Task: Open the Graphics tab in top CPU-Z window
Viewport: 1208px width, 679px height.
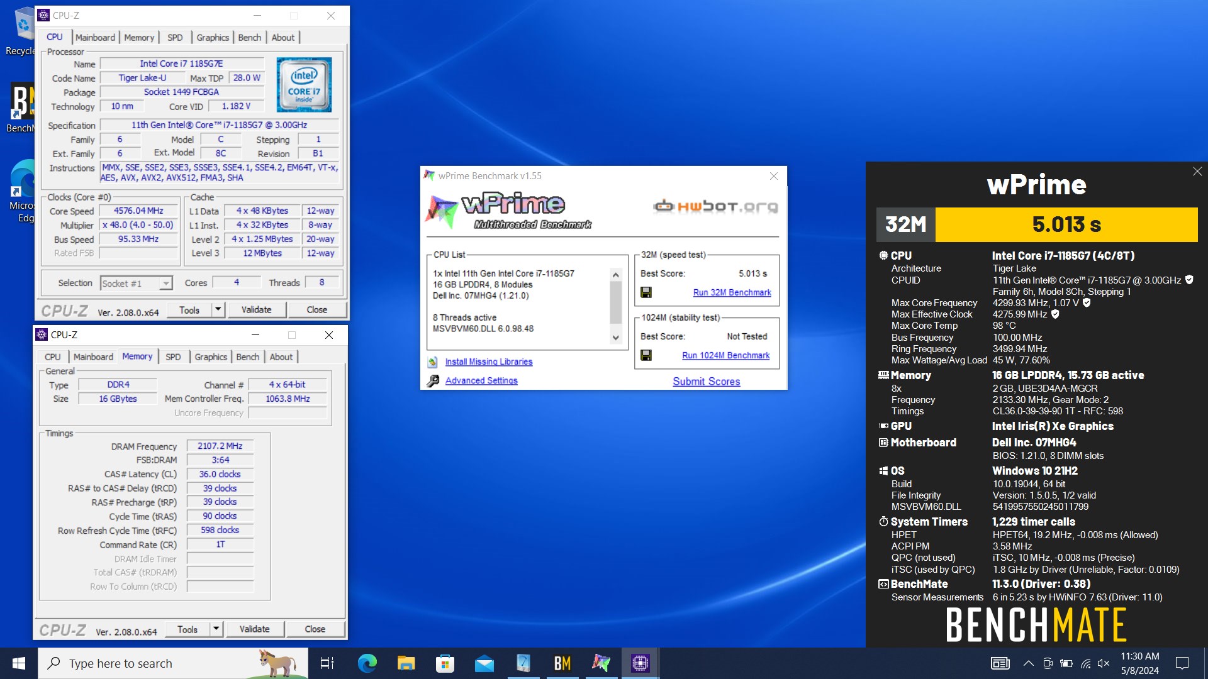Action: coord(213,37)
